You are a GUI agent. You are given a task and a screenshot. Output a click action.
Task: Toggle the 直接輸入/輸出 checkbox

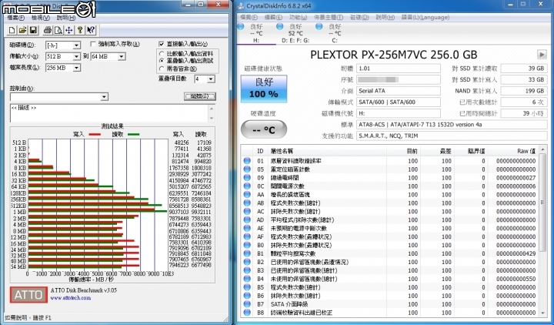162,44
